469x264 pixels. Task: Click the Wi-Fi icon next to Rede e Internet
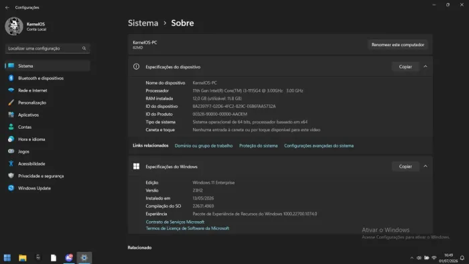click(11, 90)
